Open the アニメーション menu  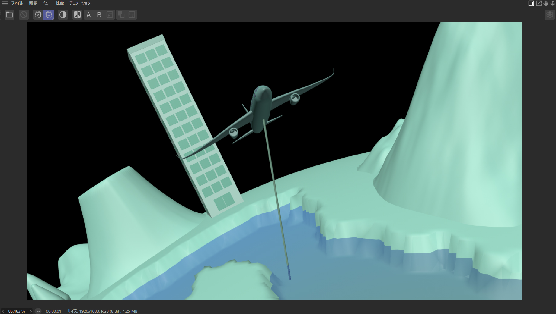pos(80,3)
